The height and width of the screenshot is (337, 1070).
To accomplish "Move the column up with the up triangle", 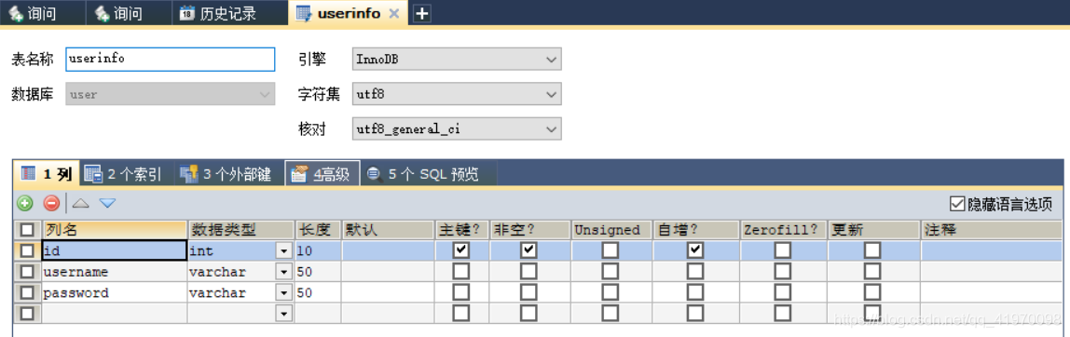I will click(x=80, y=203).
